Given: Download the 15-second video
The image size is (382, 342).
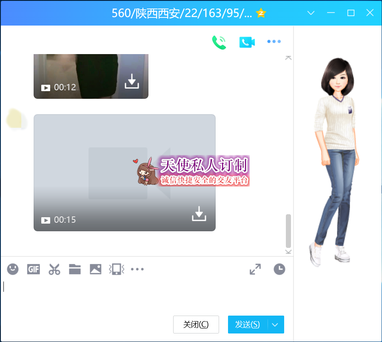Looking at the screenshot, I should pos(198,215).
